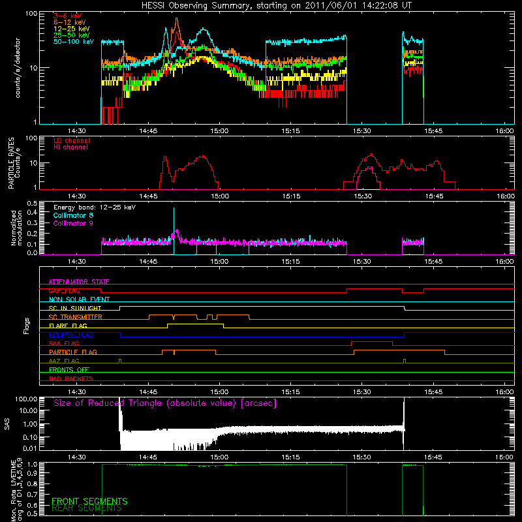Select the '3-6 keV' legend label
The width and height of the screenshot is (522, 522).
pyautogui.click(x=68, y=16)
